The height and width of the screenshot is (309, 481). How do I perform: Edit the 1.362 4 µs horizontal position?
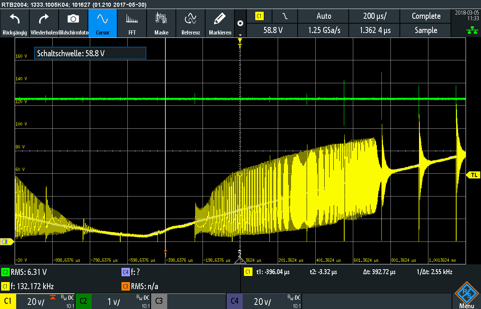374,30
